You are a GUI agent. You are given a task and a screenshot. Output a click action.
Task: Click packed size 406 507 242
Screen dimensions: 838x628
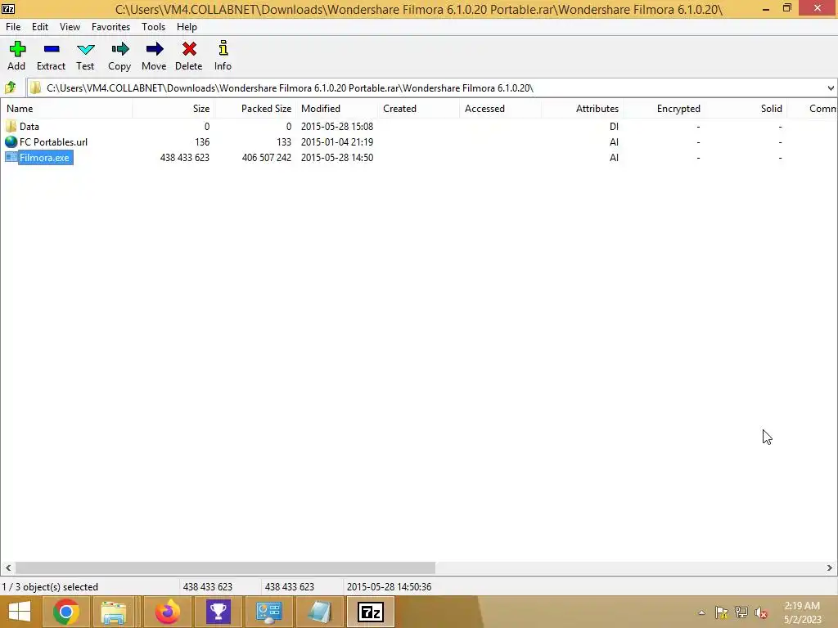(267, 158)
